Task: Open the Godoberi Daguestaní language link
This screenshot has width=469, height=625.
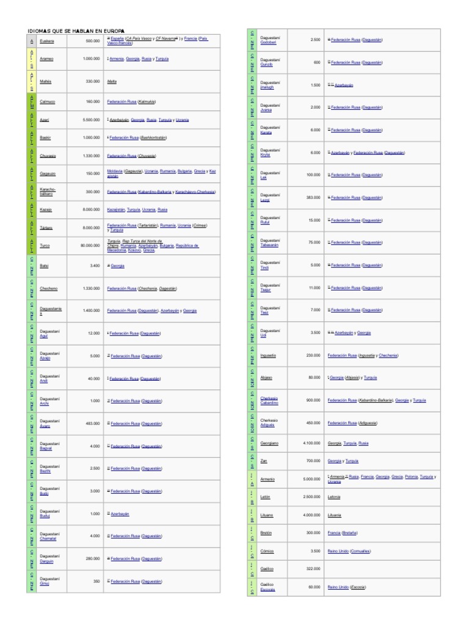Action: pos(269,43)
